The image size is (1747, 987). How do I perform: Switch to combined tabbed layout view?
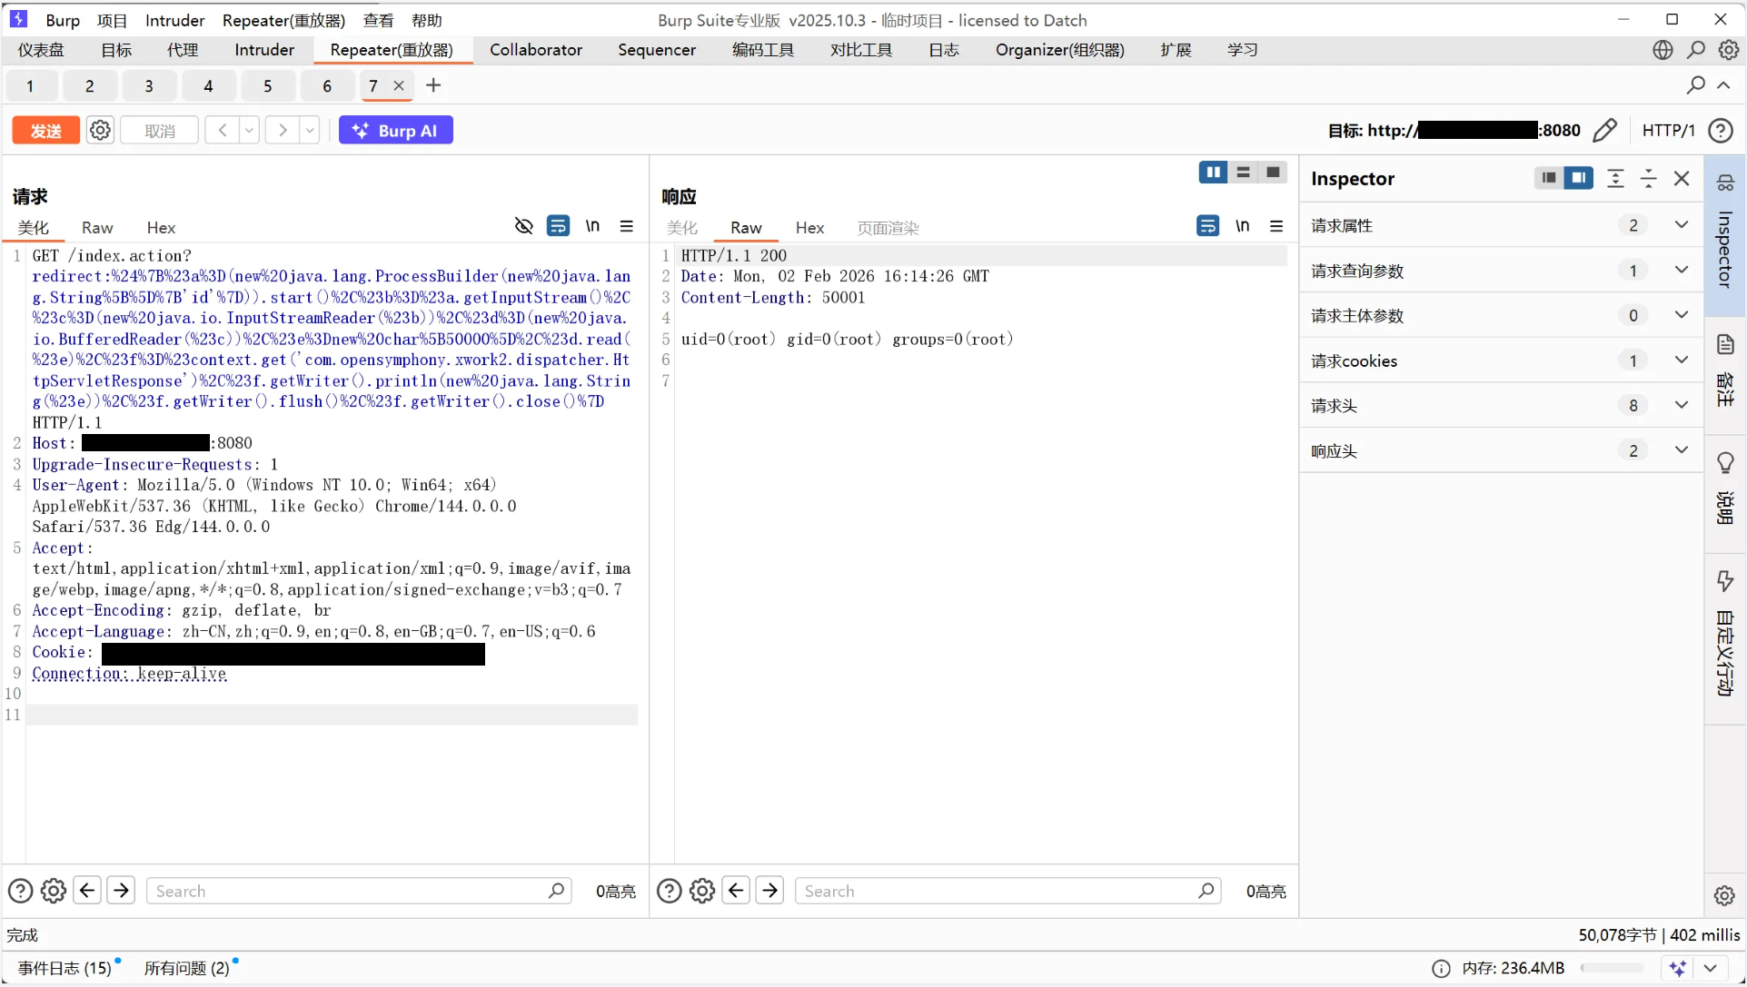(x=1274, y=173)
